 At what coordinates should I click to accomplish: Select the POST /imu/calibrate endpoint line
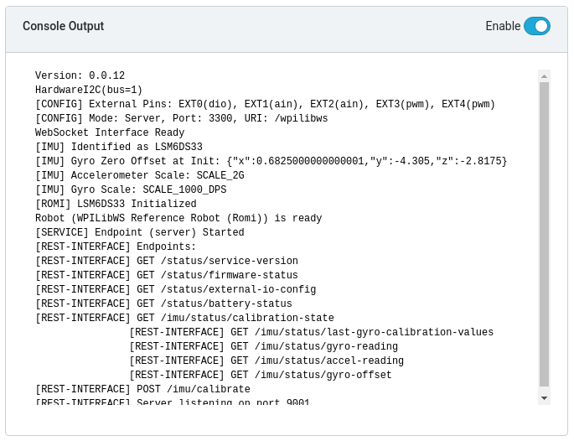[142, 389]
